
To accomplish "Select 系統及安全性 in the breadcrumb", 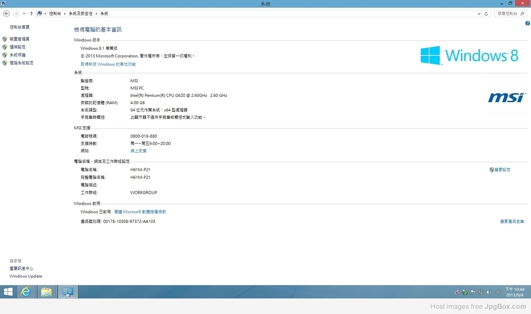I will click(x=81, y=13).
